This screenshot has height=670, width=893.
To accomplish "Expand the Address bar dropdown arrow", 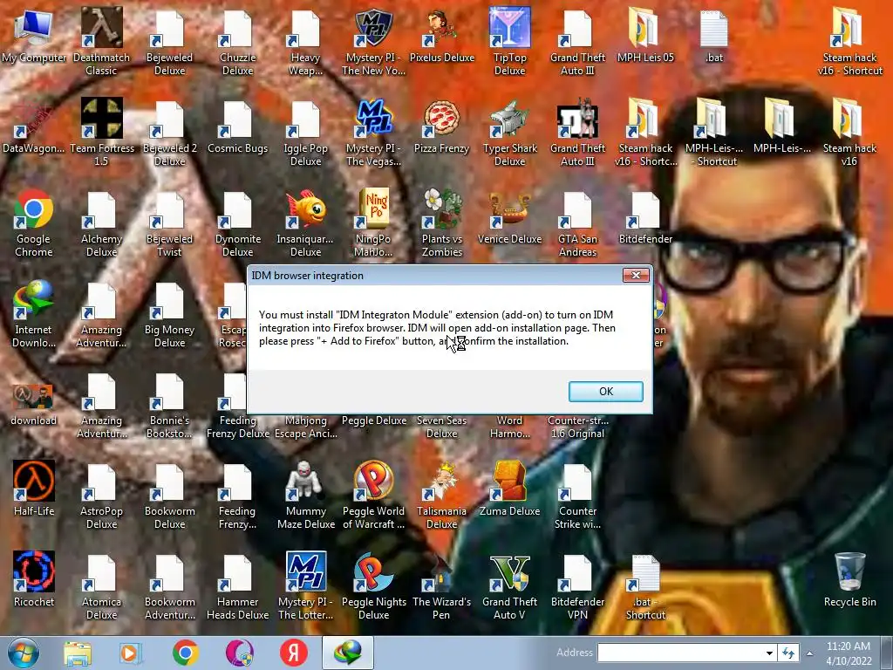I will [x=769, y=653].
